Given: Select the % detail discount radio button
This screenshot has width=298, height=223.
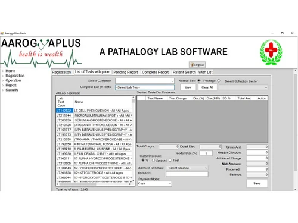Looking at the screenshot, I should coord(143,160).
